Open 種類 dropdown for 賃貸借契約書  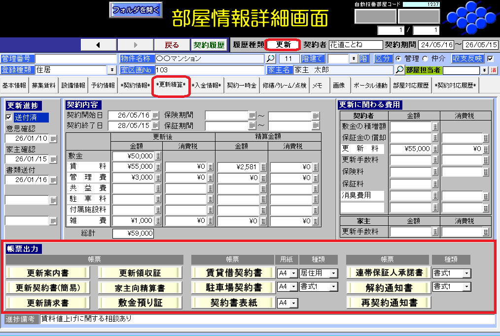(x=334, y=273)
